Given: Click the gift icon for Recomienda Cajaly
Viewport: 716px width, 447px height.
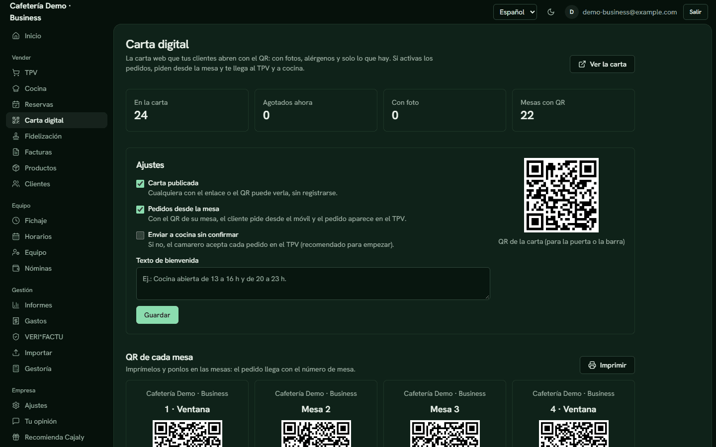Looking at the screenshot, I should 16,437.
